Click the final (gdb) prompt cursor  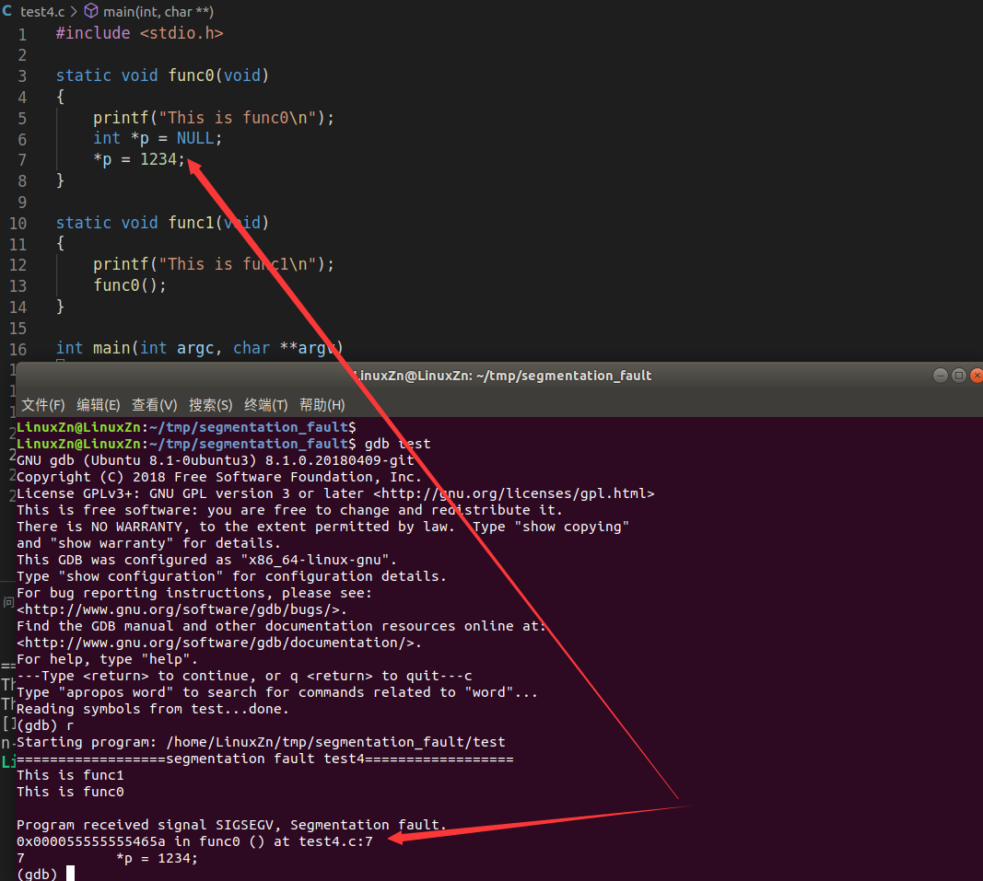70,874
